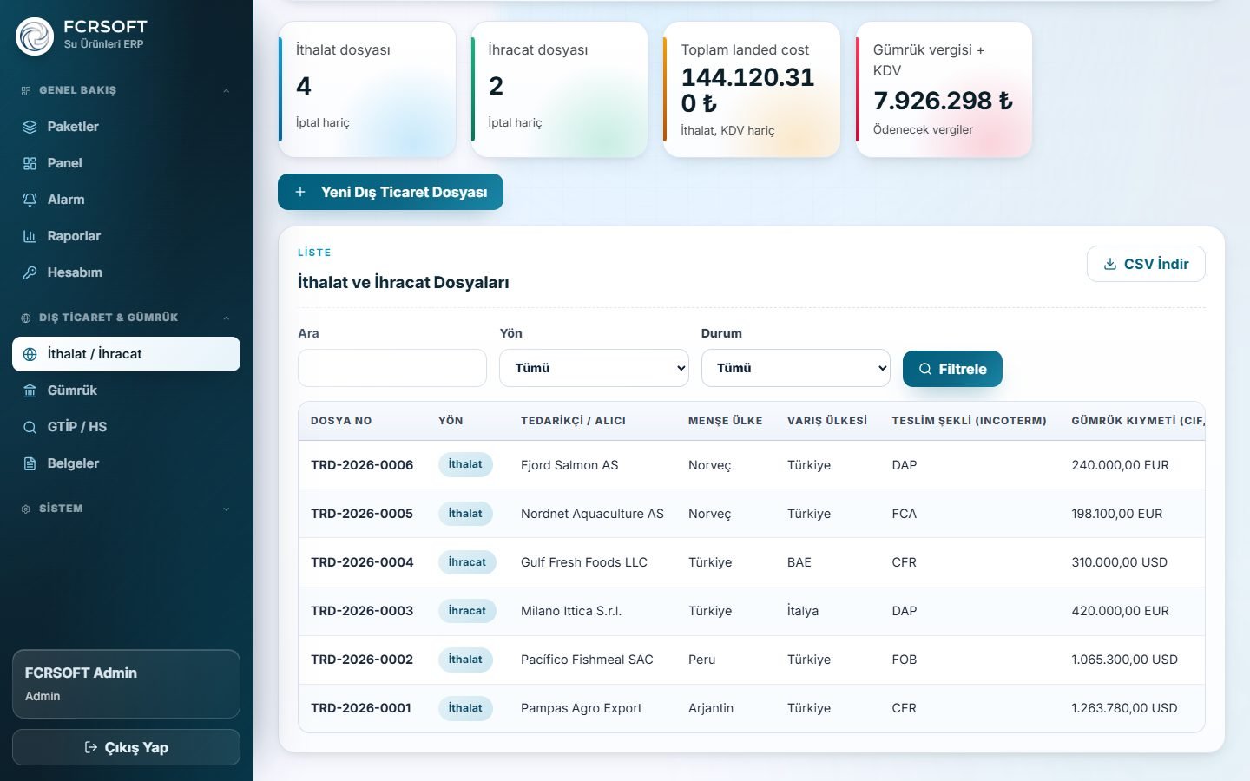
Task: Click the plus icon on Yeni Dış Ticaret Dosyası
Action: point(300,192)
